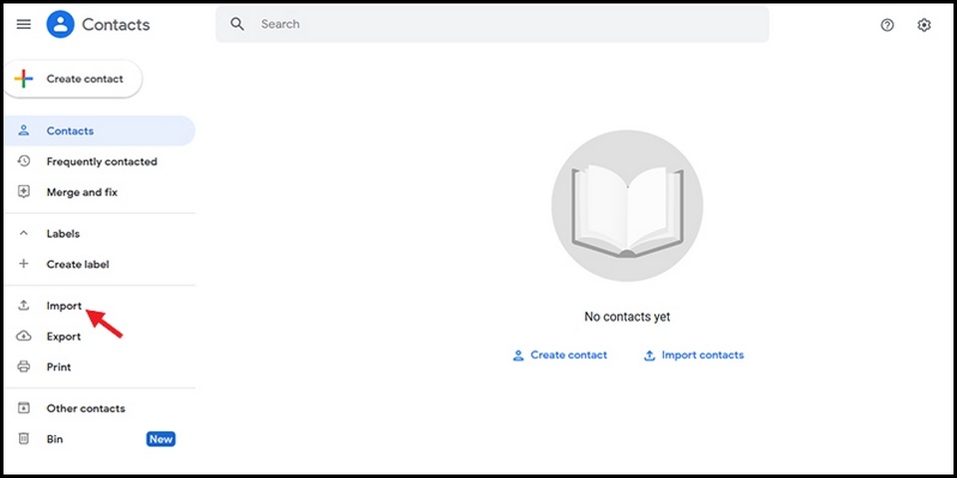Click the center Create contact link
The height and width of the screenshot is (478, 957).
click(559, 355)
